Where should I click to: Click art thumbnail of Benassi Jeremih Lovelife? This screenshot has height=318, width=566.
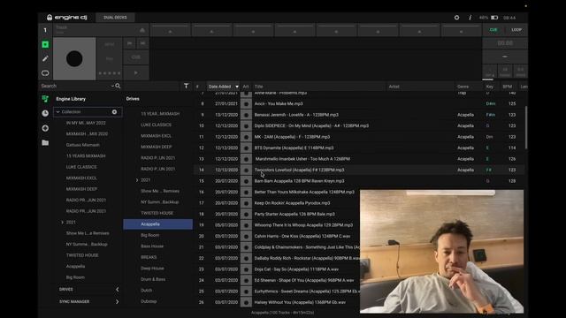click(246, 115)
